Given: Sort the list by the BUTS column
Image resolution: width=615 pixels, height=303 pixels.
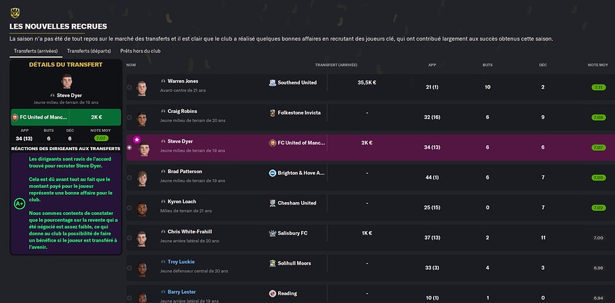Looking at the screenshot, I should click(x=488, y=65).
